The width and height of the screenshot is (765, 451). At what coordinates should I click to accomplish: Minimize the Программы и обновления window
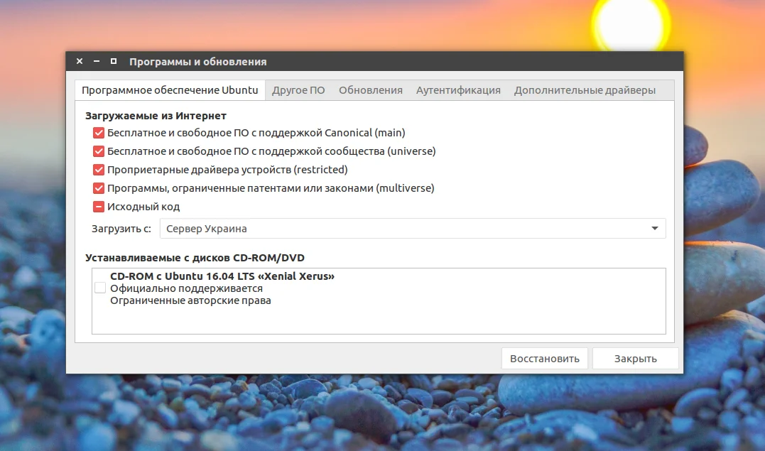coord(97,62)
